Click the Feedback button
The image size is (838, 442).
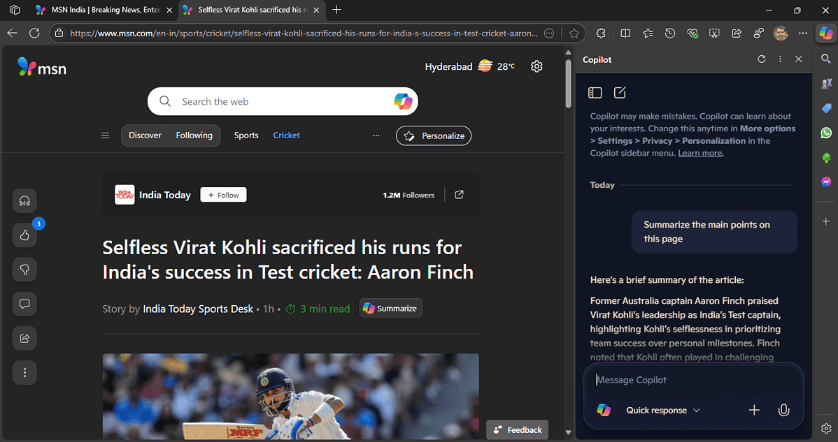coord(518,429)
